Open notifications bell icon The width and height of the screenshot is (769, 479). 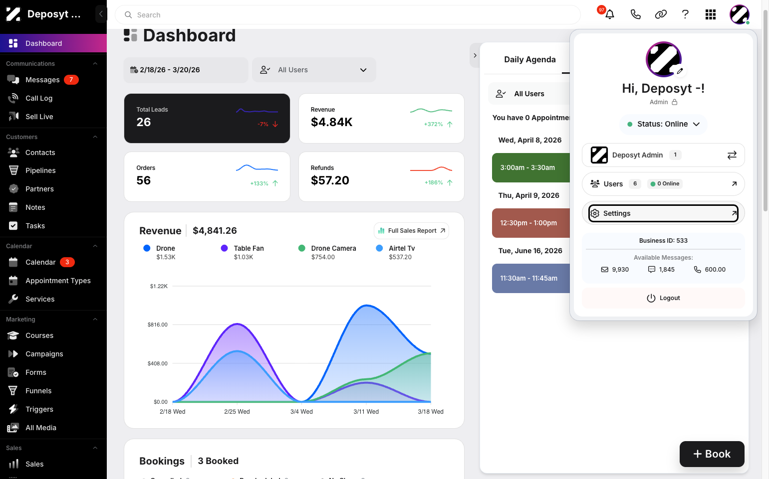609,14
